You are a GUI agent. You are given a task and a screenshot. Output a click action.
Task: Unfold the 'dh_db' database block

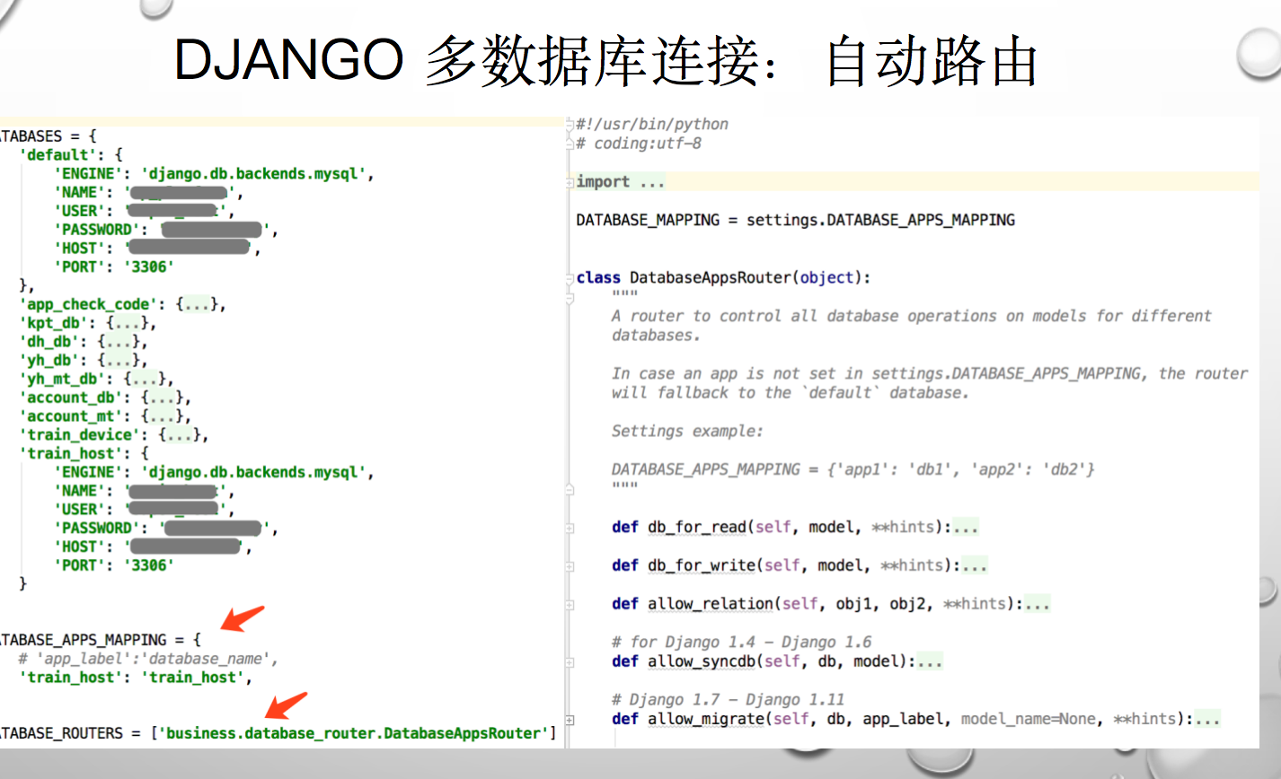[x=119, y=342]
